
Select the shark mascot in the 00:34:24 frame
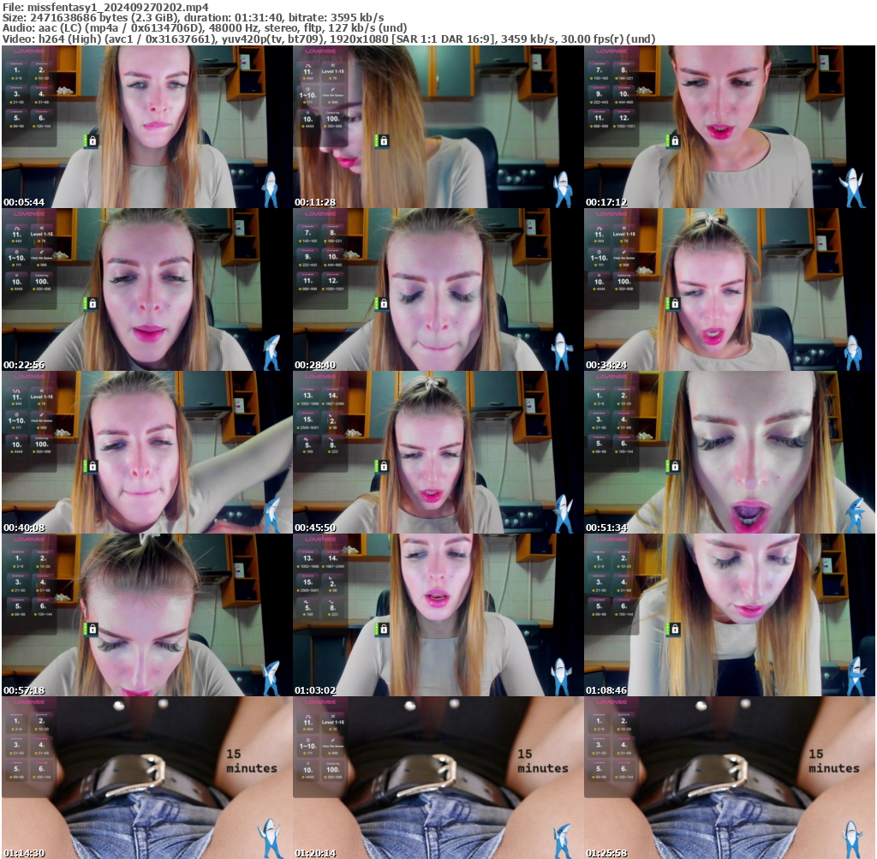(x=852, y=352)
